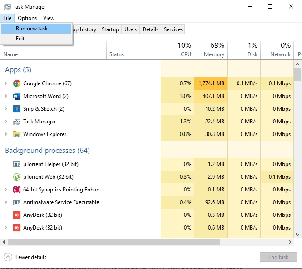The image size is (302, 269).
Task: Click the End task button
Action: 278,257
